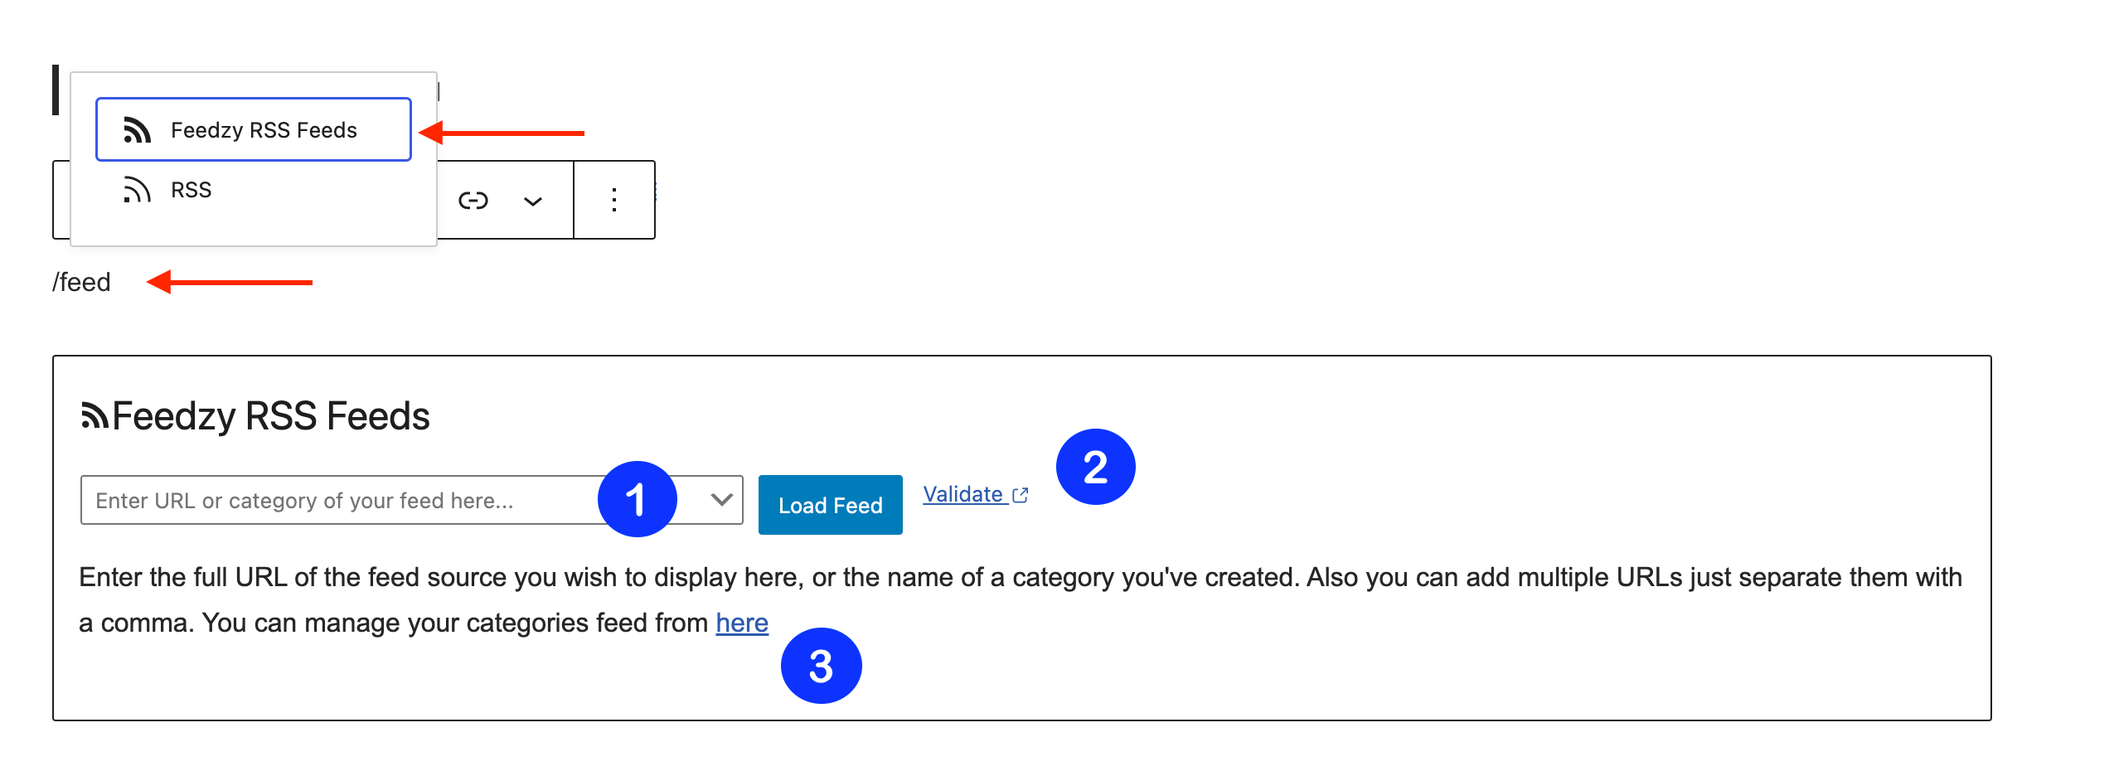
Task: Click the blue circle numbered 2
Action: tap(1095, 467)
